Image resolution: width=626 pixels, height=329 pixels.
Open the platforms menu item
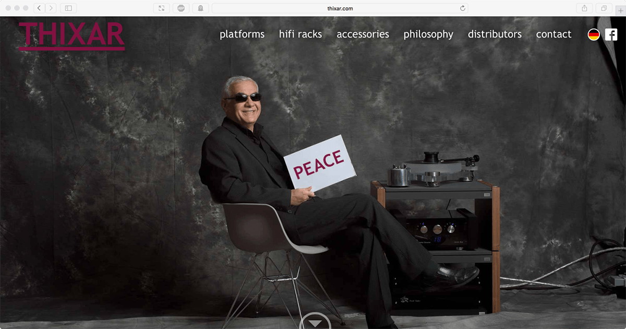tap(242, 34)
